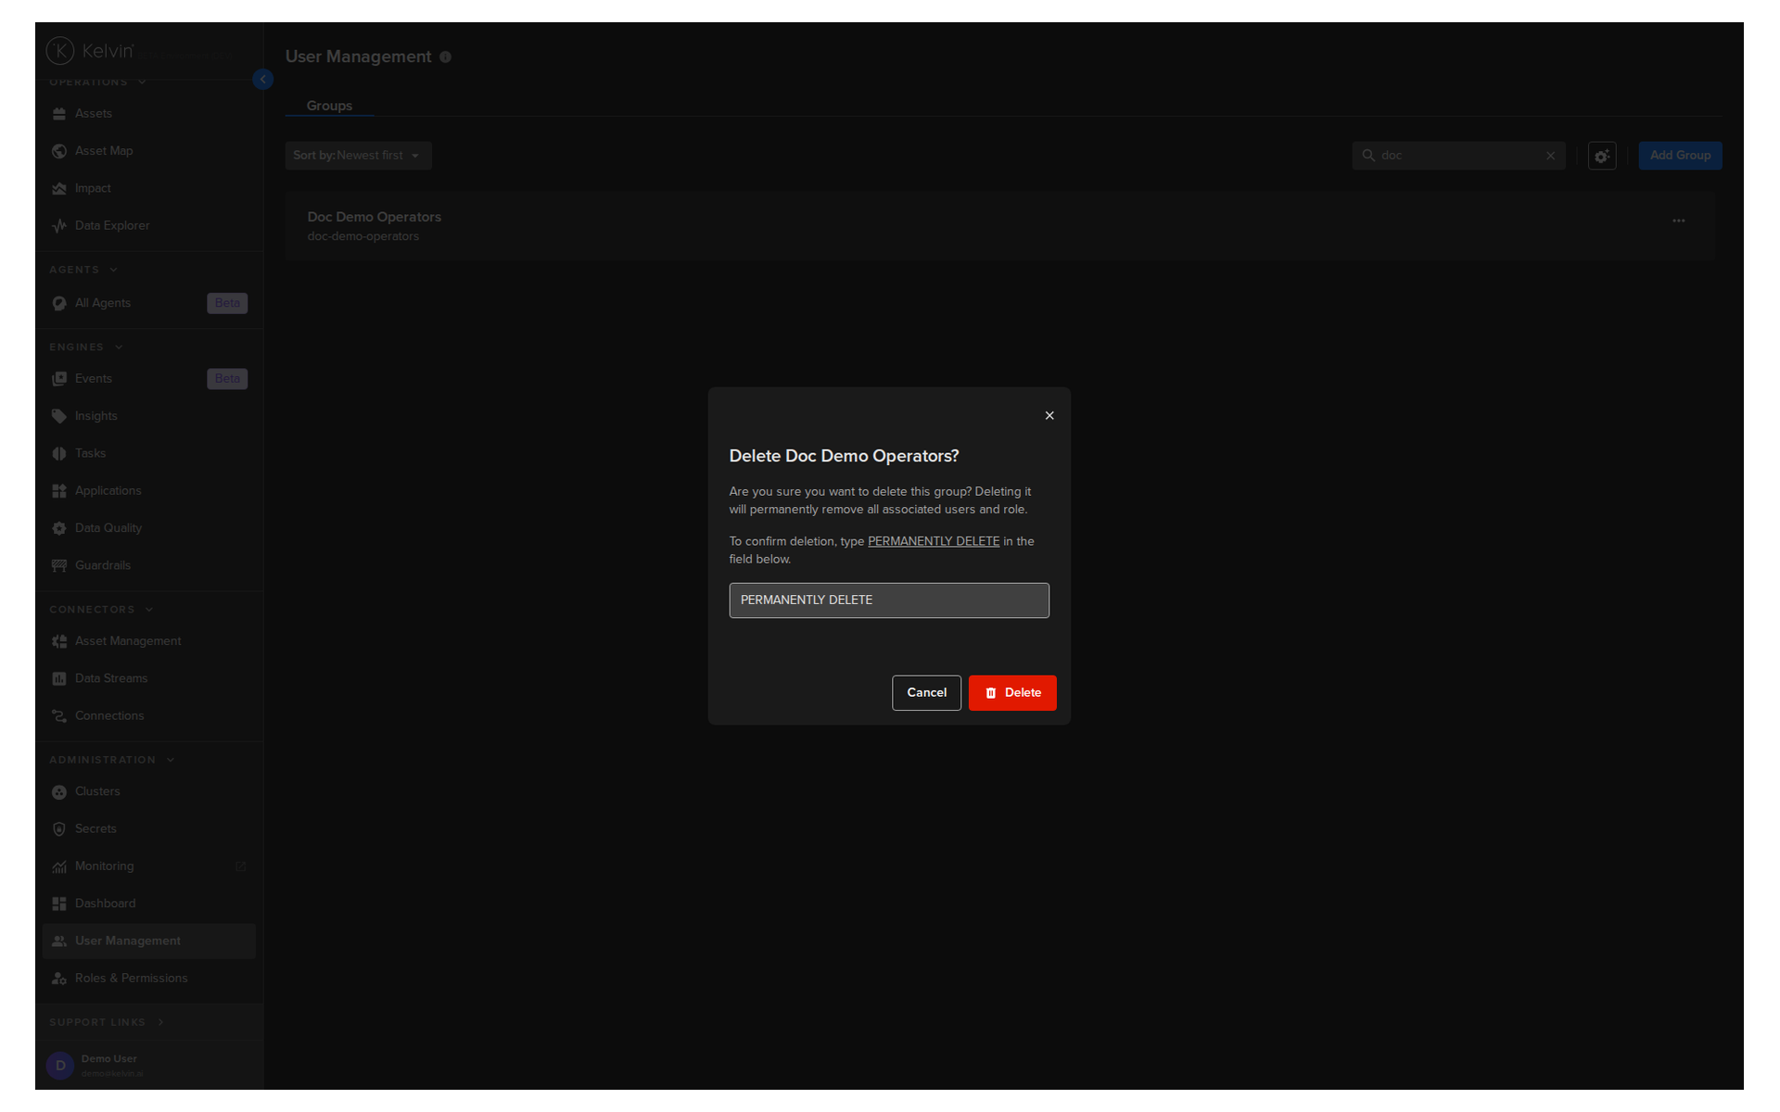Open Demo User profile avatar
This screenshot has height=1112, width=1780.
[x=60, y=1066]
